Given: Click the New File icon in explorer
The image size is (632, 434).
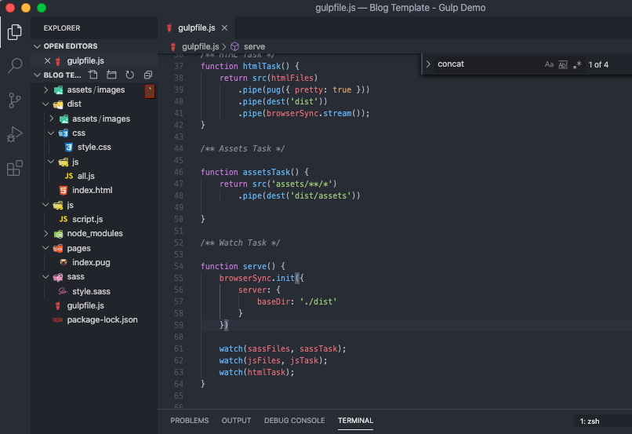Looking at the screenshot, I should (93, 75).
